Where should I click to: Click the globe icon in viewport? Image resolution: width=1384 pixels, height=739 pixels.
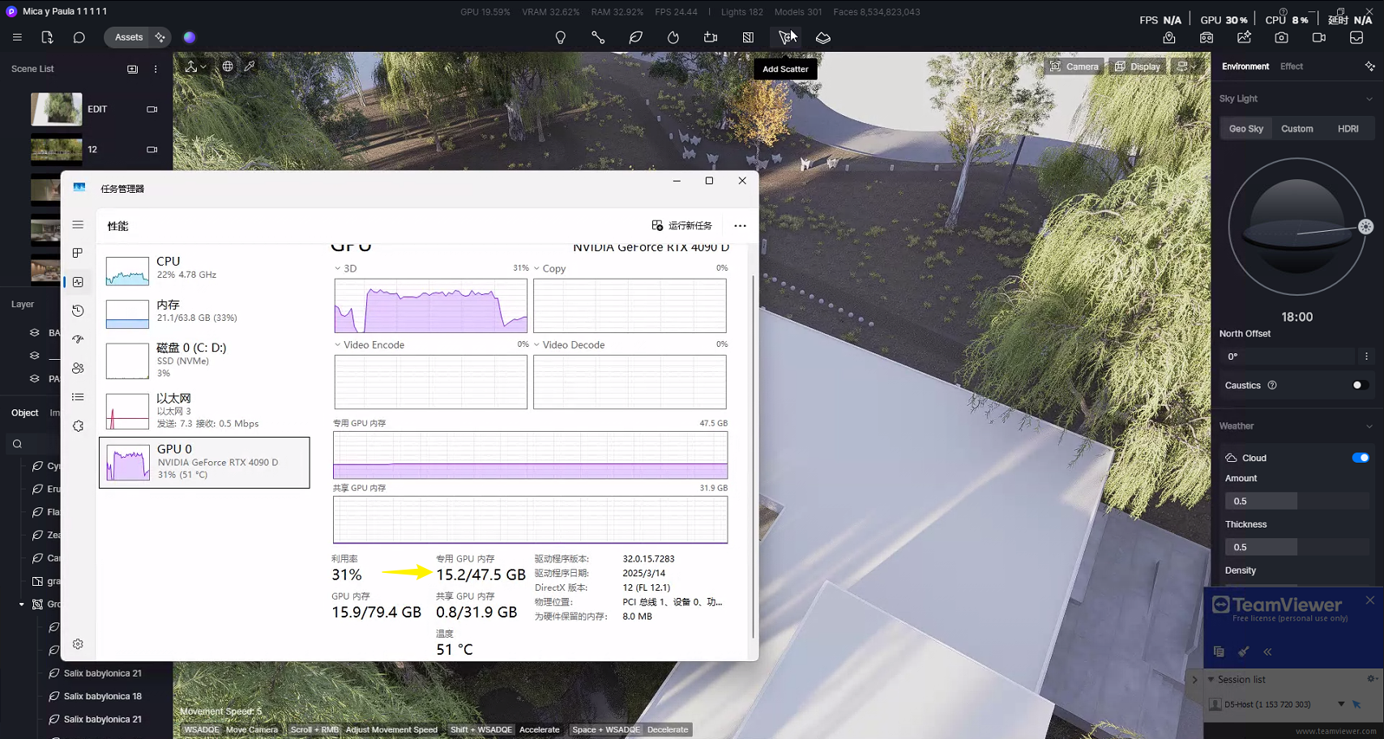(x=228, y=66)
